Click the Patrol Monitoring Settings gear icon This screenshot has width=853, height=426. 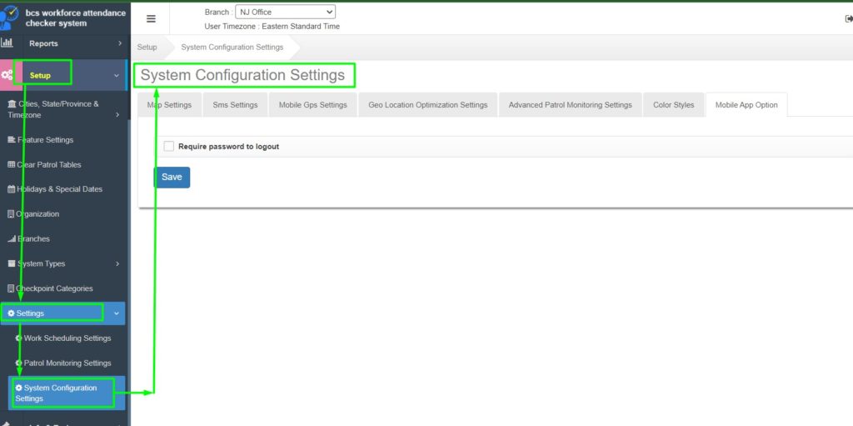18,363
